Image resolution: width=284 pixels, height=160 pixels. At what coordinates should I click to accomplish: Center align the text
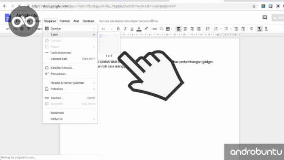185,29
